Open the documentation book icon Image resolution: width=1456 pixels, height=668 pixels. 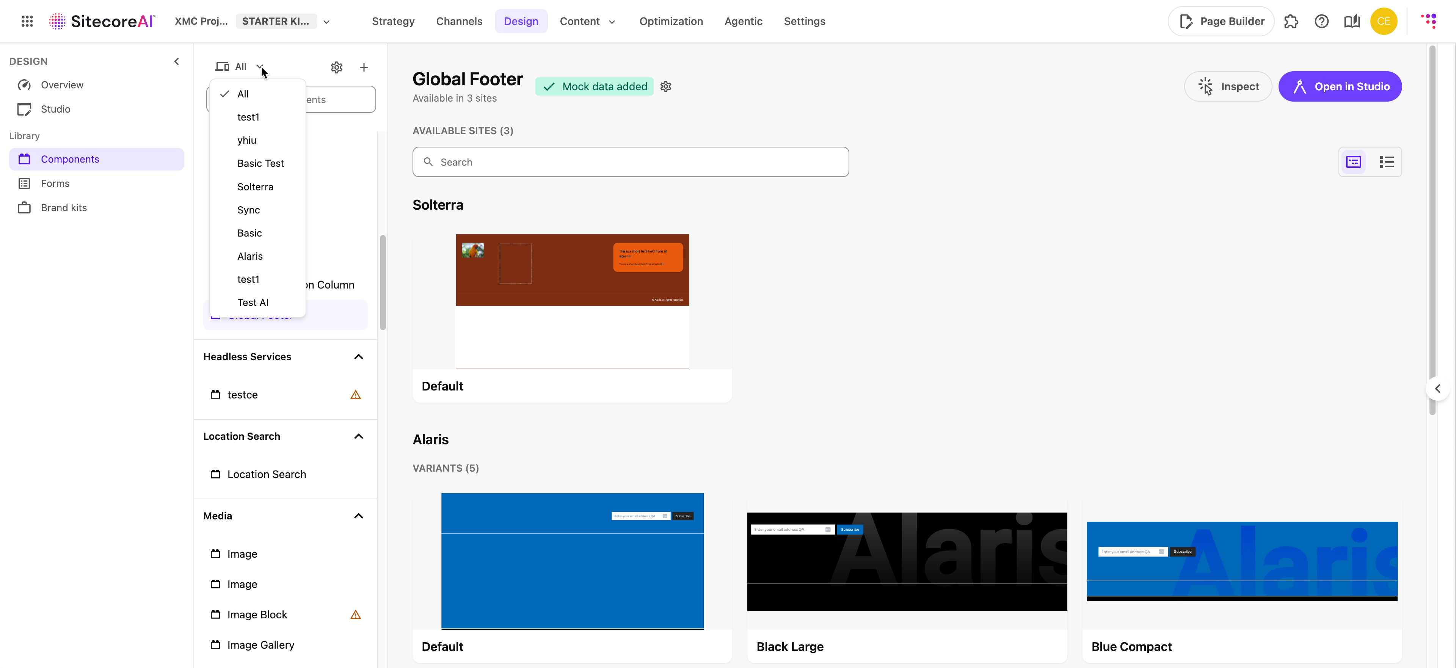pyautogui.click(x=1352, y=22)
